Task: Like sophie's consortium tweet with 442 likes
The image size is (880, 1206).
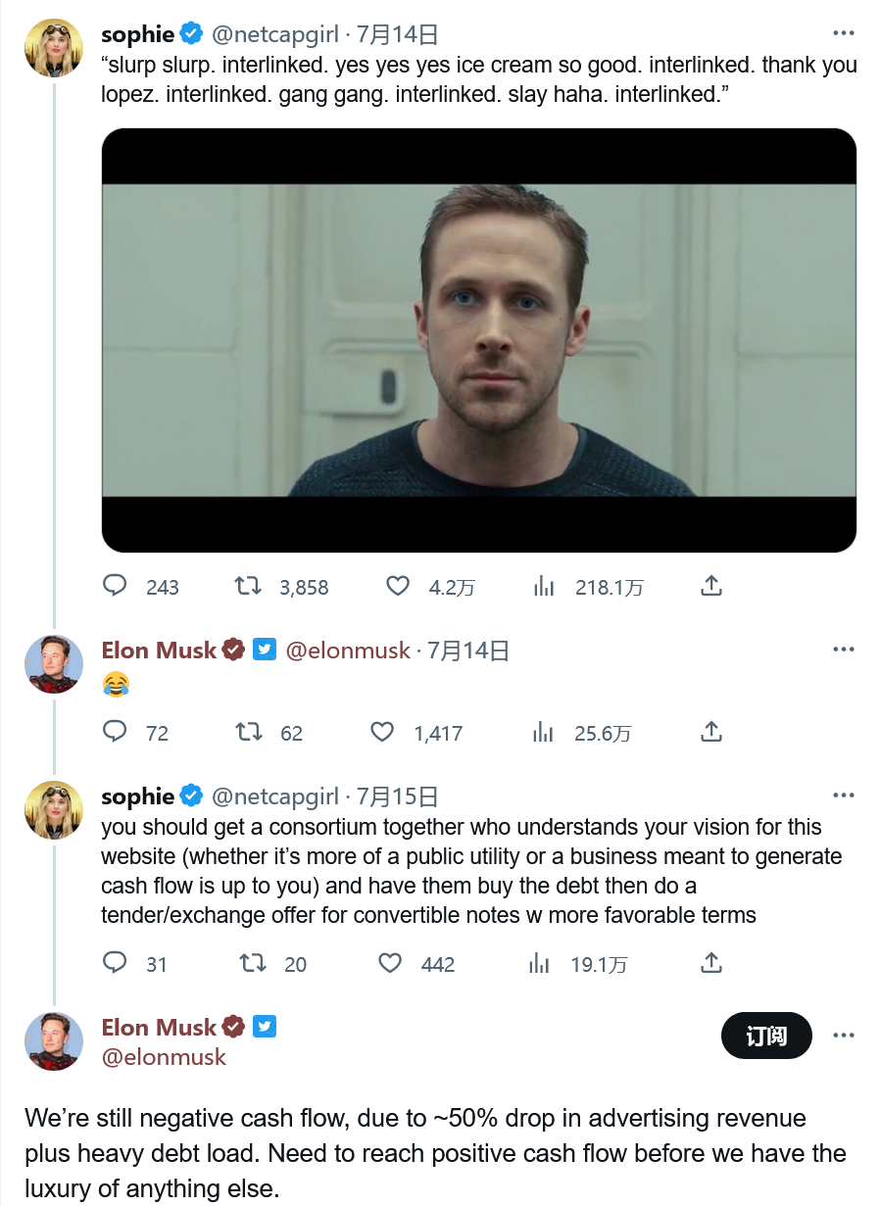Action: 390,963
